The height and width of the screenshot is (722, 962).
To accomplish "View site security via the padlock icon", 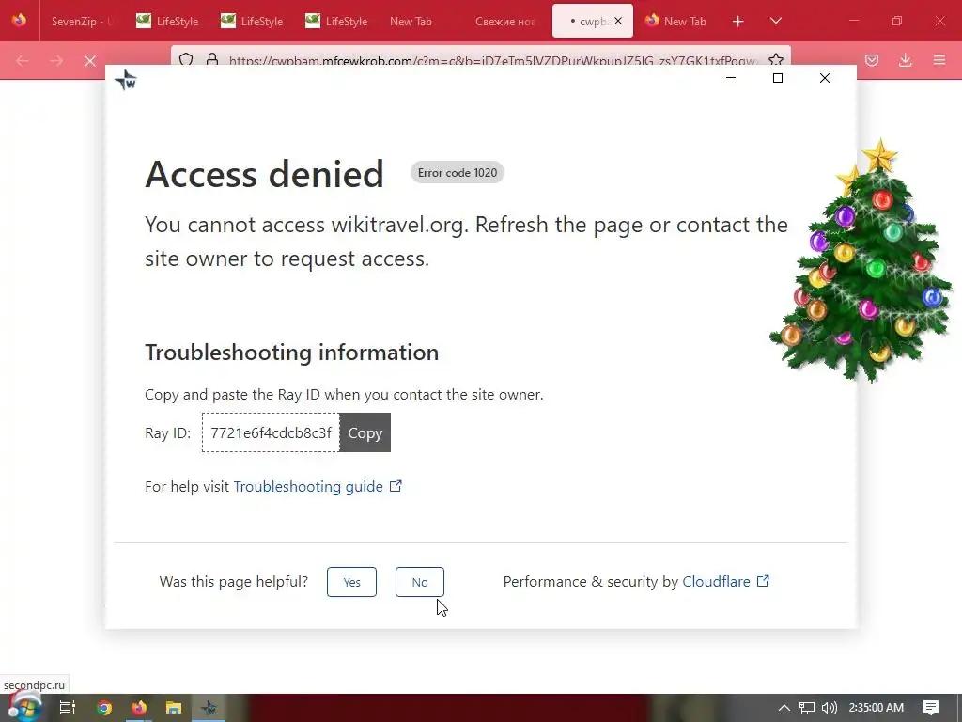I will tap(212, 59).
